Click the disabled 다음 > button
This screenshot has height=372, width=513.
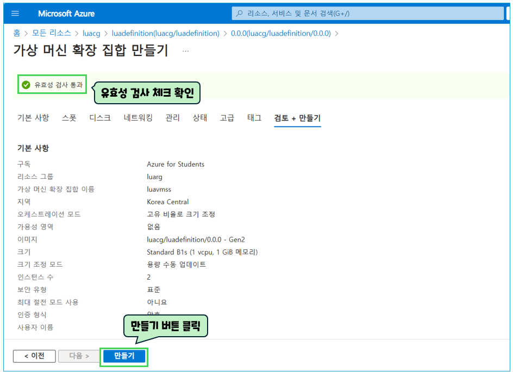[x=79, y=356]
